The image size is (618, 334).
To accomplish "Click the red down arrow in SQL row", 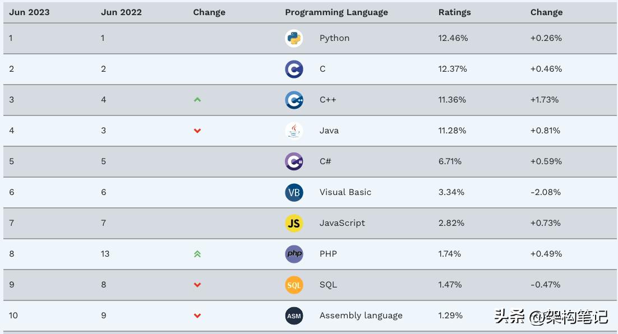I will [197, 285].
